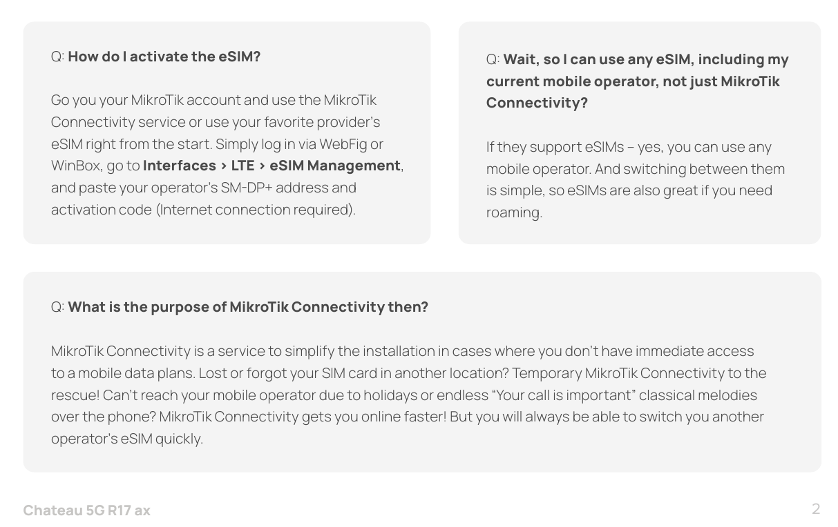Click the word 'roaming.' in the second answer
Image resolution: width=838 pixels, height=527 pixels.
click(514, 212)
